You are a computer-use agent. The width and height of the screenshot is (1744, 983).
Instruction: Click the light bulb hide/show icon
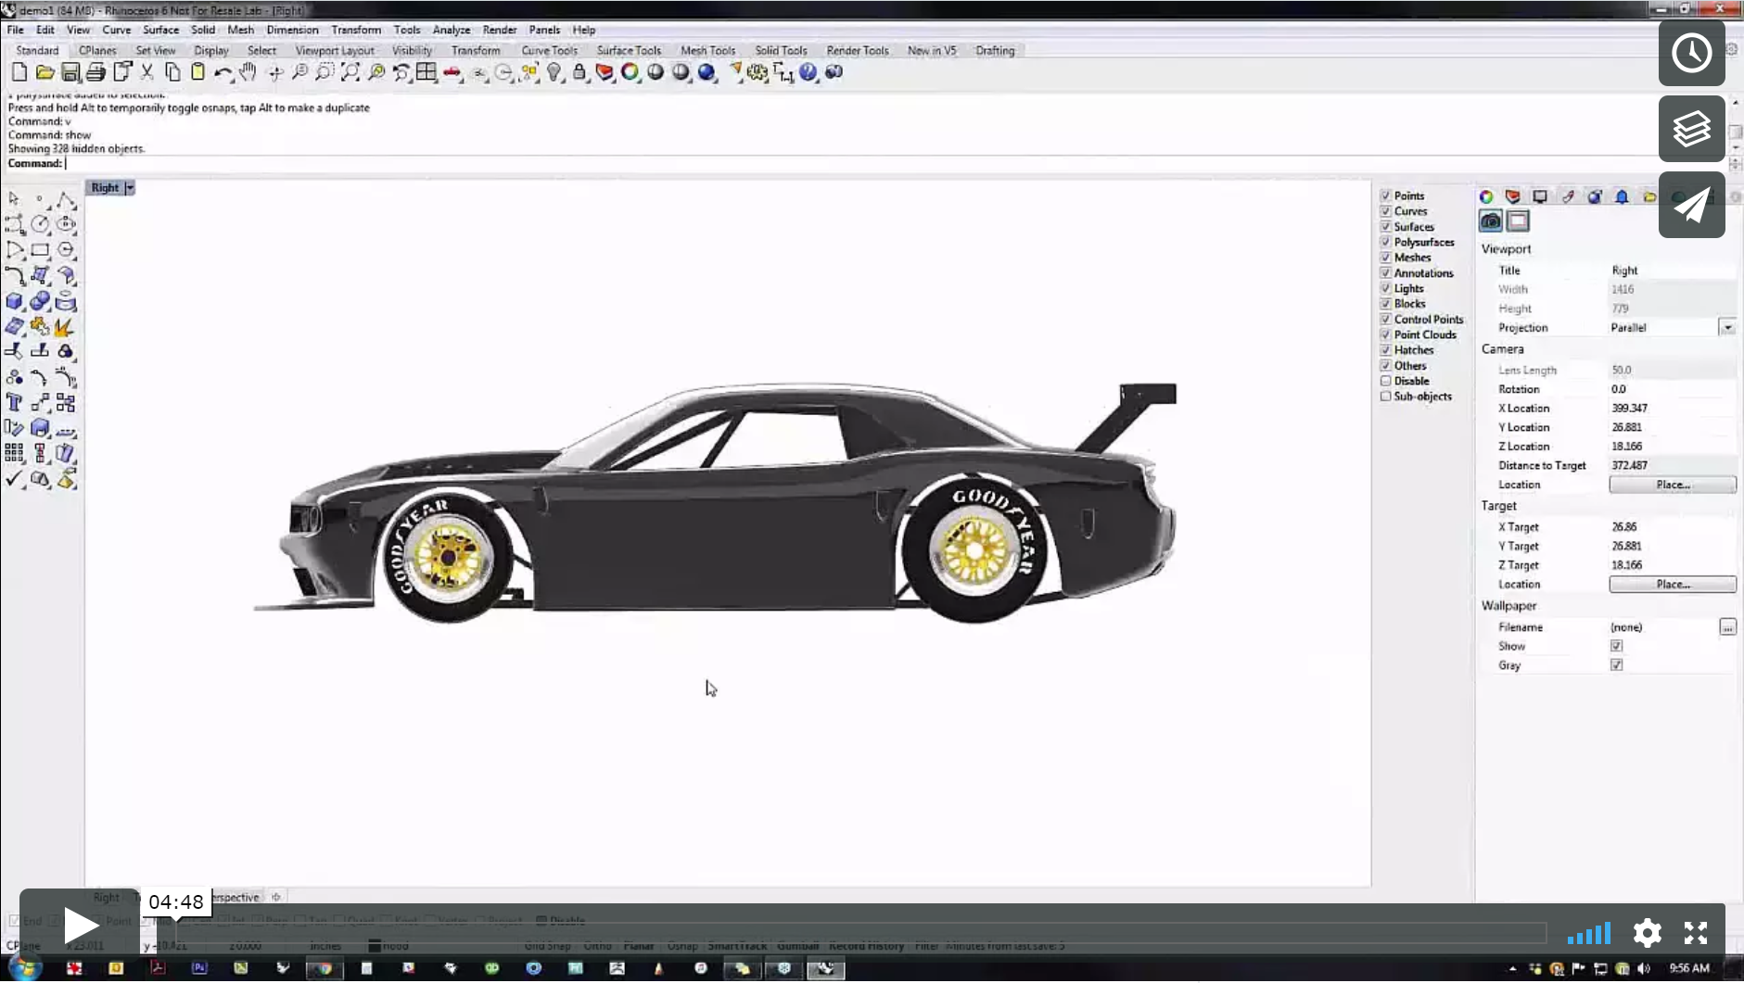[x=554, y=72]
